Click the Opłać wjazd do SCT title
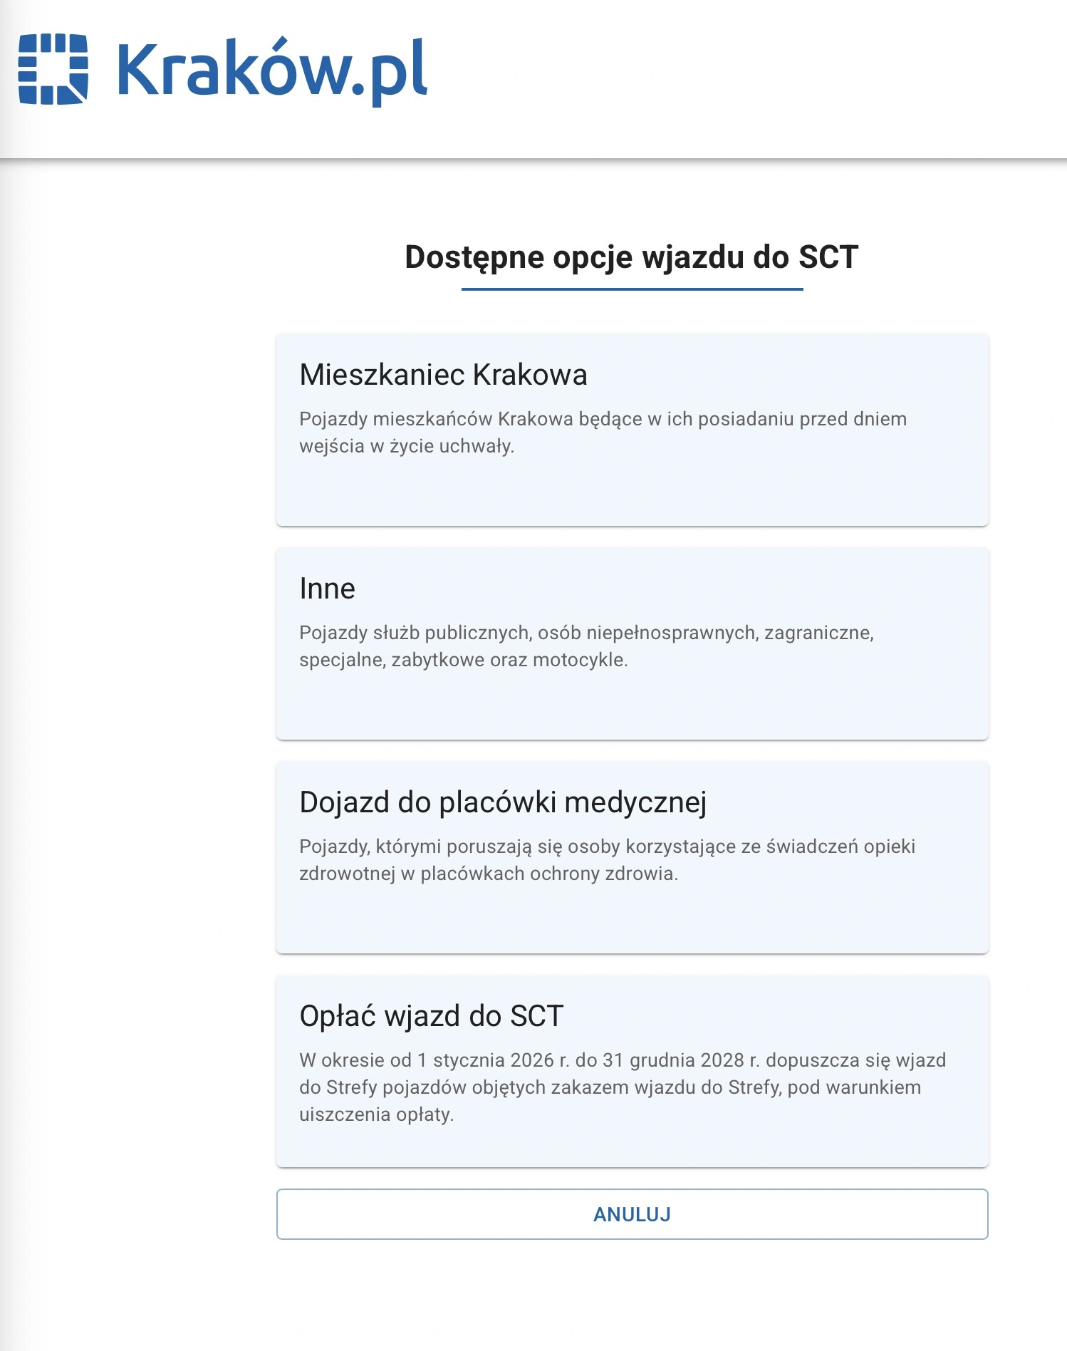Viewport: 1067px width, 1351px height. click(x=431, y=1016)
